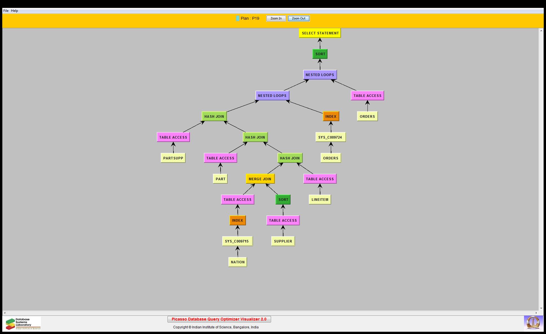Select the MERGE JOIN node
The image size is (546, 334).
[260, 179]
